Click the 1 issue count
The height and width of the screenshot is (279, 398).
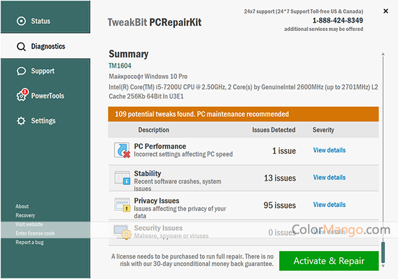pyautogui.click(x=284, y=151)
